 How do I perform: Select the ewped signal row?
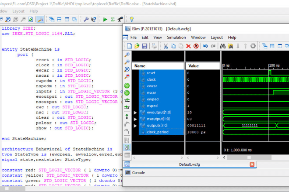click(161, 99)
